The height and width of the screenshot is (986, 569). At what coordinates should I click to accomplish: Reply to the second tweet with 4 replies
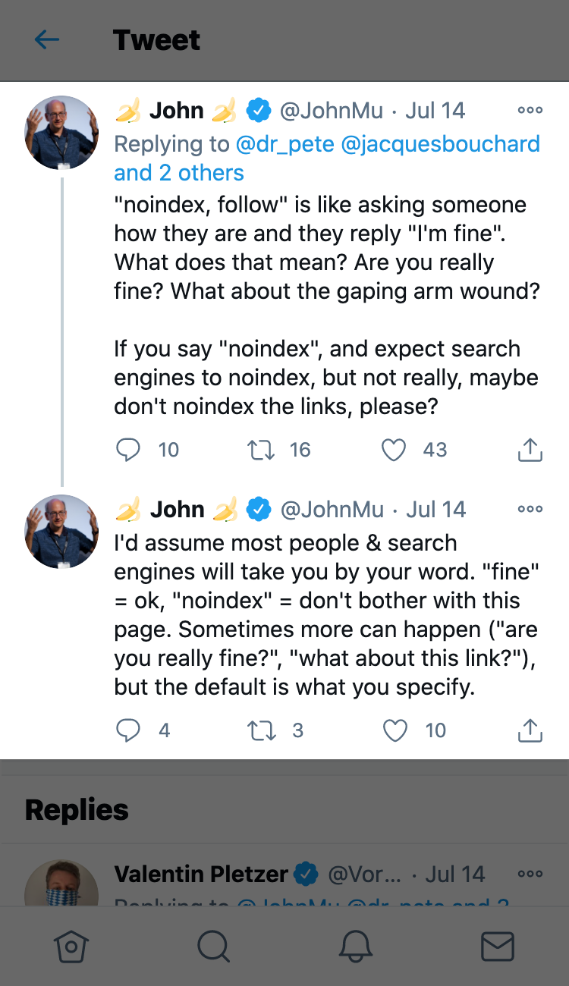[128, 730]
